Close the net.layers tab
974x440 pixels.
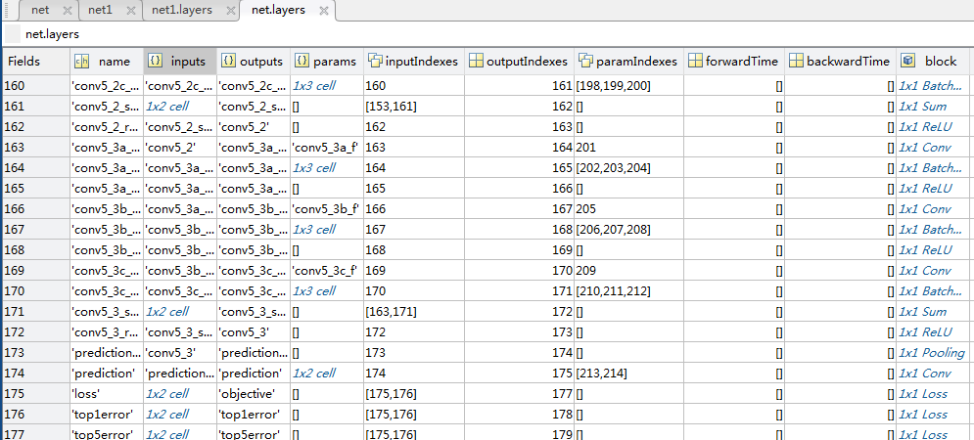324,11
